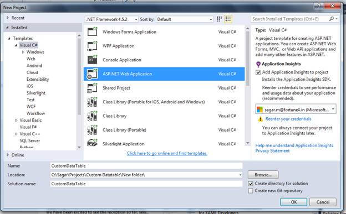
Task: Click the project Name input field
Action: tap(146, 166)
